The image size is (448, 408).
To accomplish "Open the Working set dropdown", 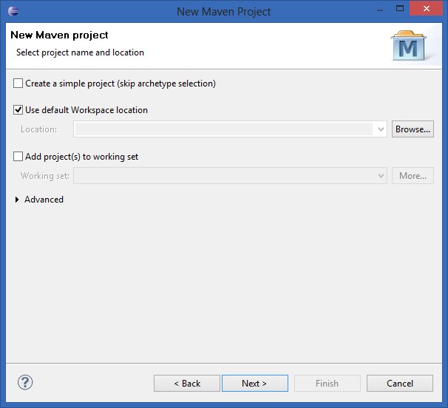I will (x=230, y=176).
